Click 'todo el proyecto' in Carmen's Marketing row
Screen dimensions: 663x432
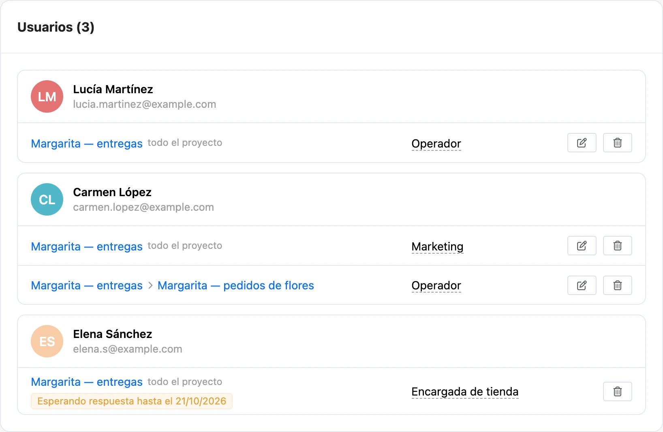pyautogui.click(x=185, y=246)
